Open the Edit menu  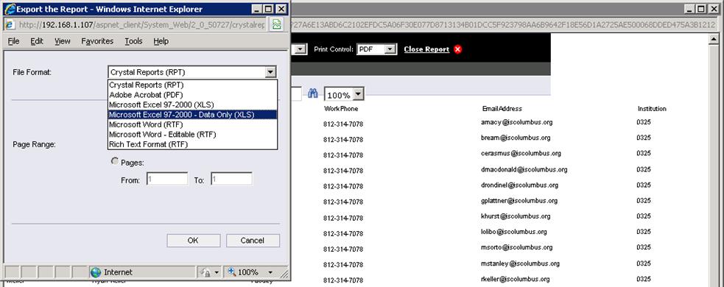pos(37,41)
